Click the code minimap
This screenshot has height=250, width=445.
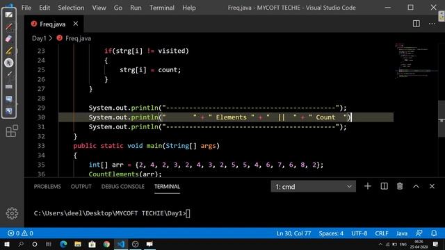pyautogui.click(x=415, y=61)
